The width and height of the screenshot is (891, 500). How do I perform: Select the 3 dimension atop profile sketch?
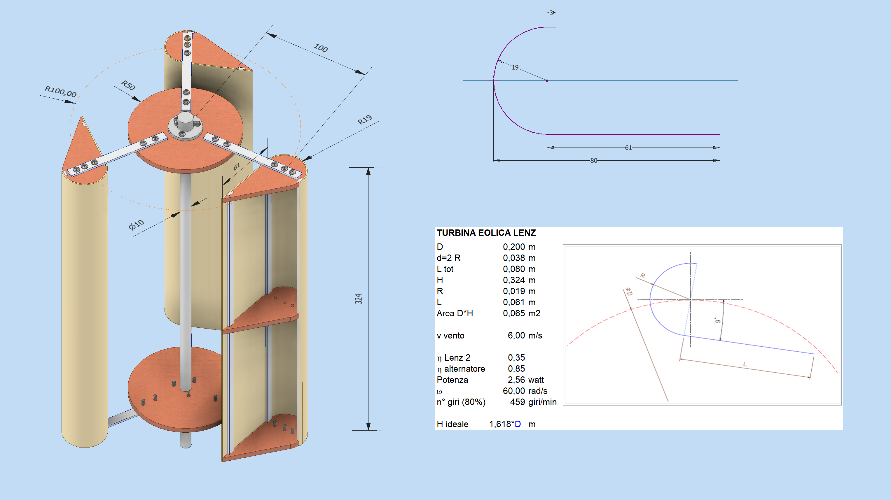pos(551,13)
